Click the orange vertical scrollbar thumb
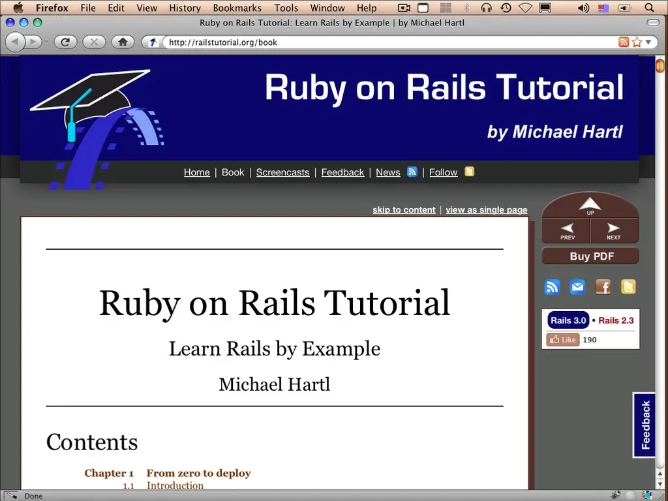This screenshot has width=668, height=501. pyautogui.click(x=660, y=66)
